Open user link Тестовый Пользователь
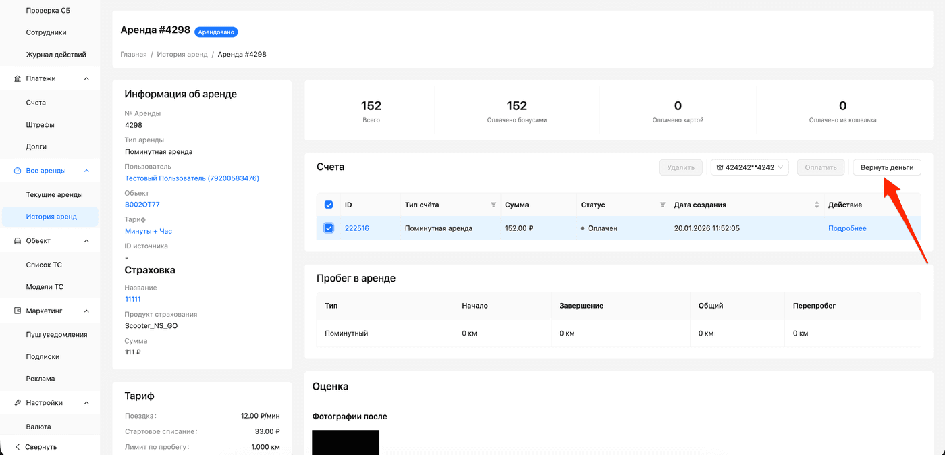Image resolution: width=945 pixels, height=455 pixels. click(x=192, y=178)
